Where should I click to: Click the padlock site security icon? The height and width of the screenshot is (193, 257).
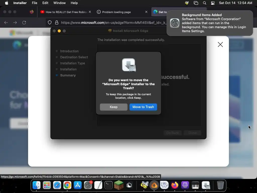coord(57,22)
